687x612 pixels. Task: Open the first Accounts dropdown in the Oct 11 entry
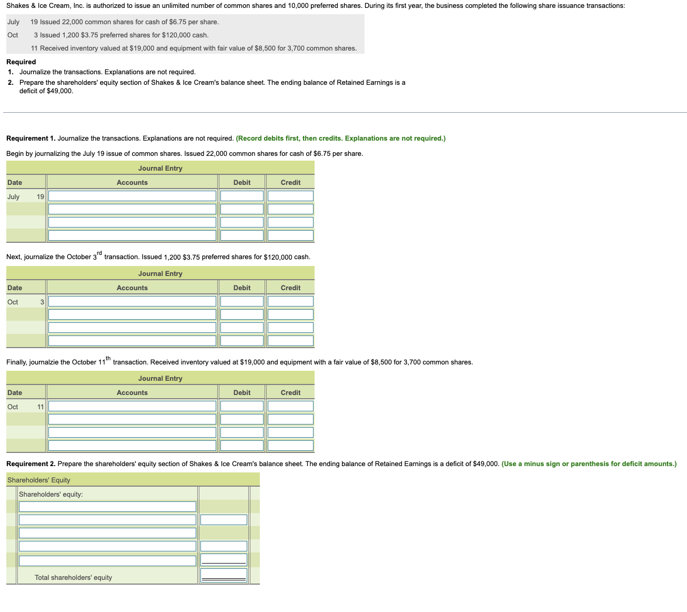click(132, 406)
